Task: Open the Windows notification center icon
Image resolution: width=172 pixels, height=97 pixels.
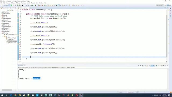Action: coord(169,95)
